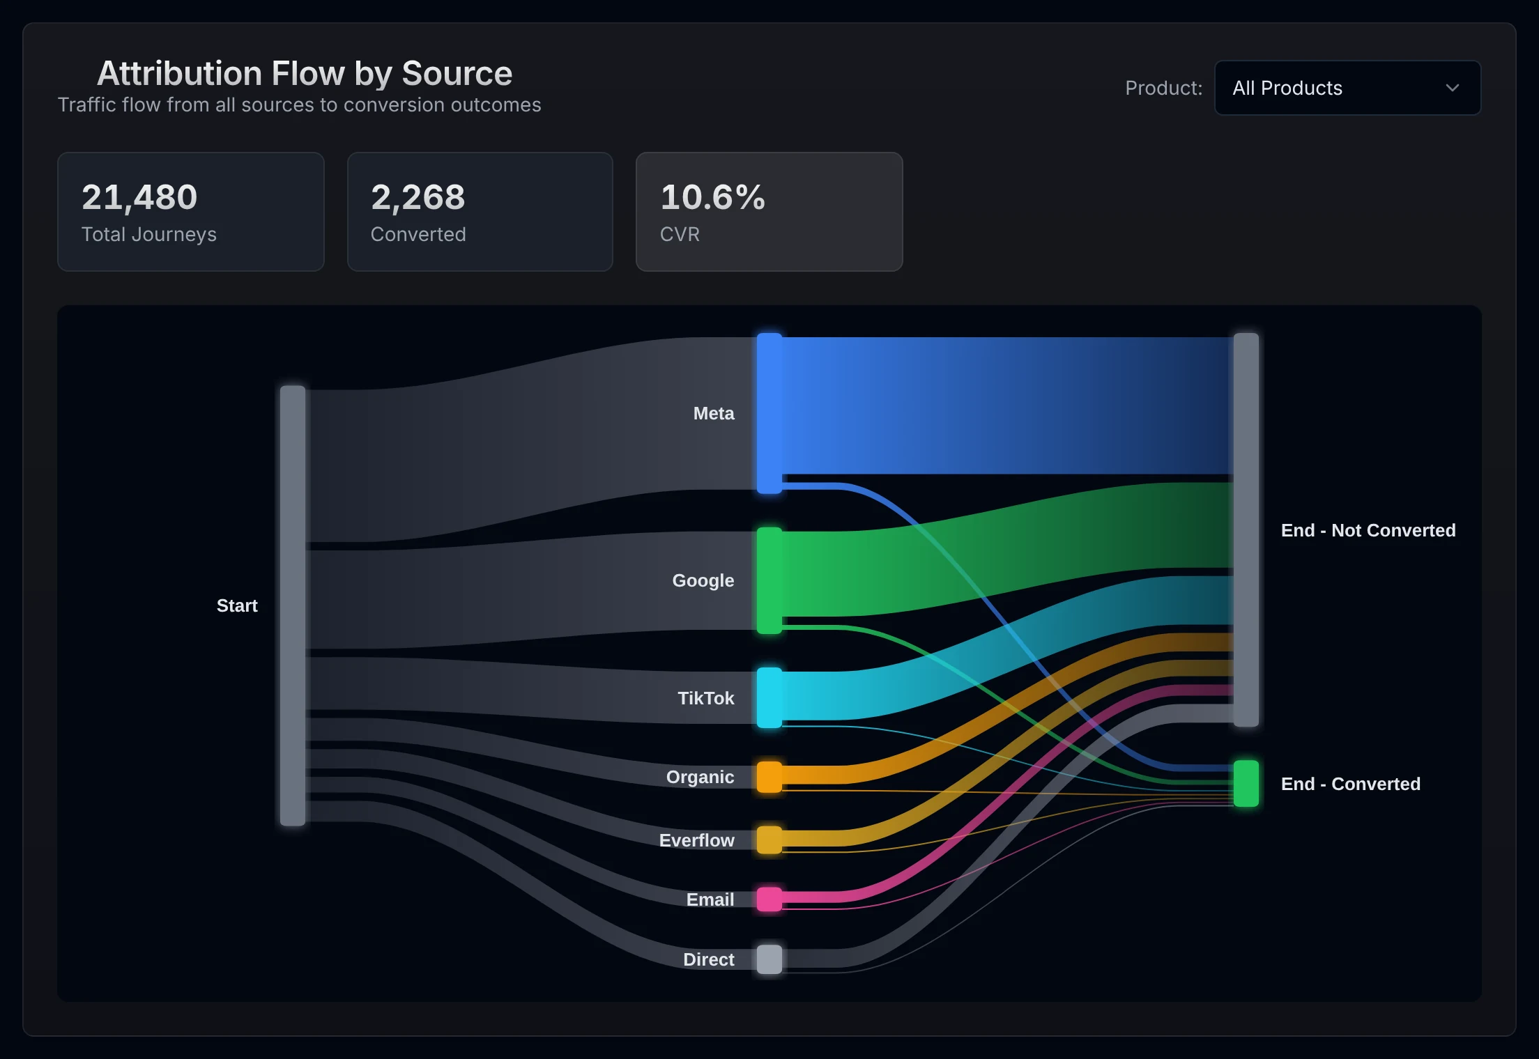Click the Meta label
The height and width of the screenshot is (1059, 1539).
[714, 413]
